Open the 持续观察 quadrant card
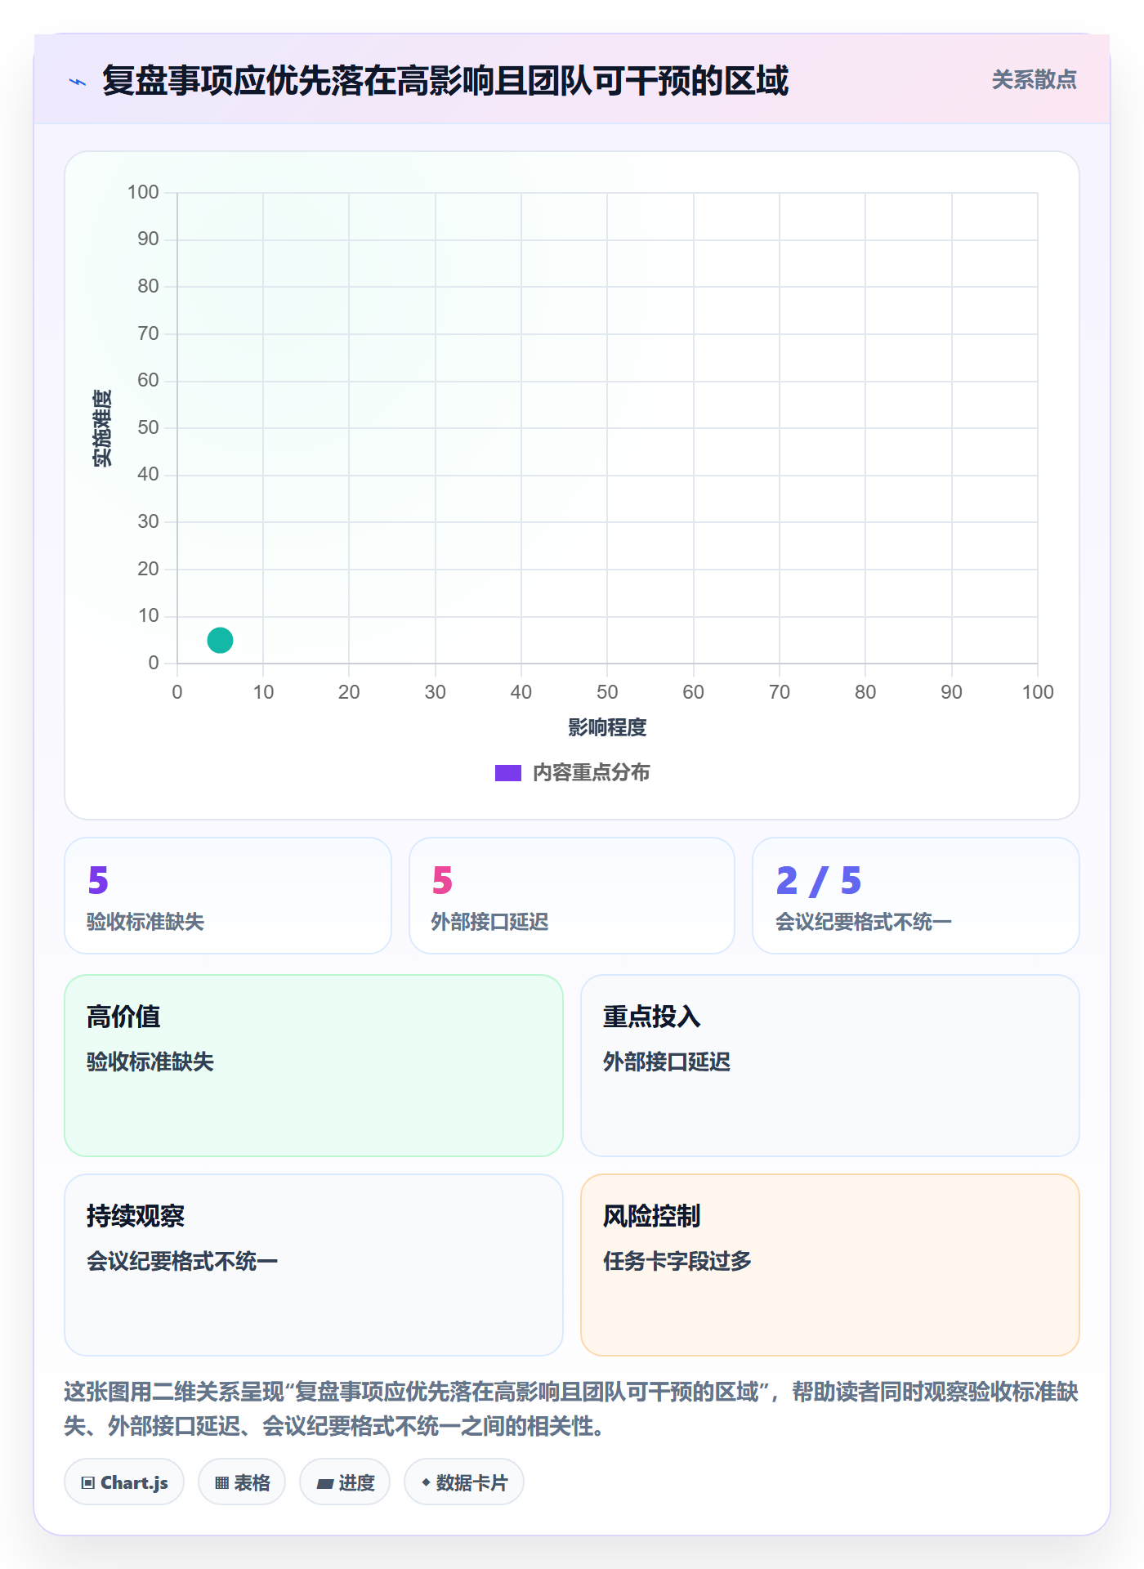This screenshot has width=1144, height=1569. 314,1265
